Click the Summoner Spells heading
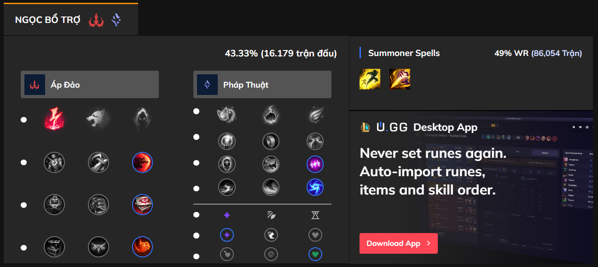Screen dimensions: 598x267 (x=404, y=53)
